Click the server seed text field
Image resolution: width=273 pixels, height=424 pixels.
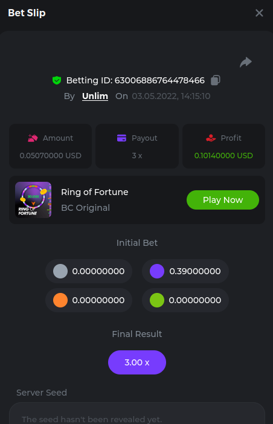coord(137,413)
